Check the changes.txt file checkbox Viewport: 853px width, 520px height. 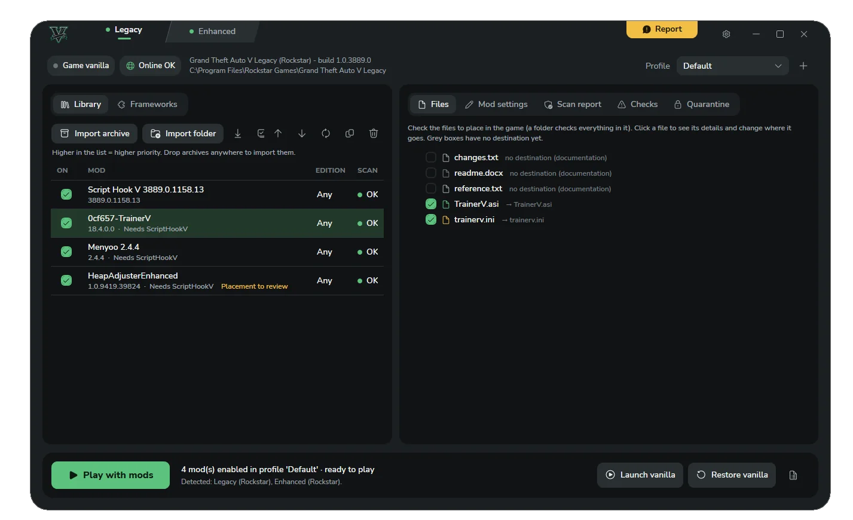point(430,157)
